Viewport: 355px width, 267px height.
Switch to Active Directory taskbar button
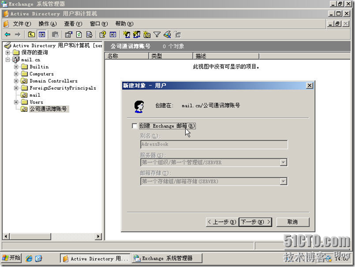click(x=95, y=258)
